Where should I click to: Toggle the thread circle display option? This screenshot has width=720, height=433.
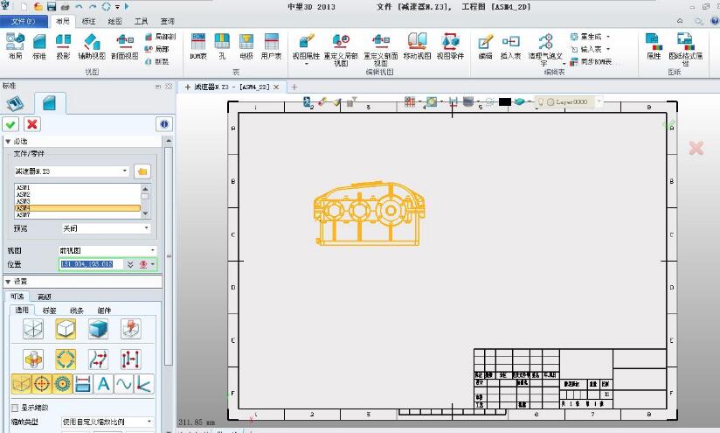(x=62, y=384)
